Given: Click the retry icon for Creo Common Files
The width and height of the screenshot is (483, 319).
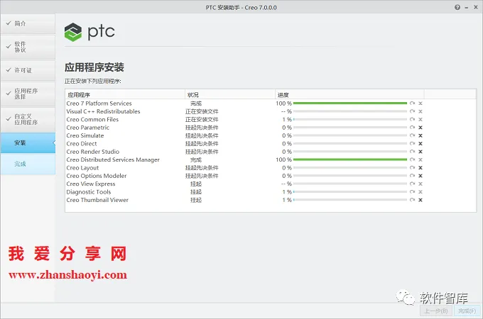Looking at the screenshot, I should pyautogui.click(x=412, y=119).
